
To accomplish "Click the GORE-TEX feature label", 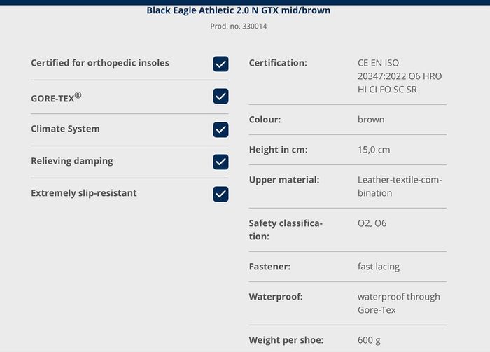I will point(56,97).
